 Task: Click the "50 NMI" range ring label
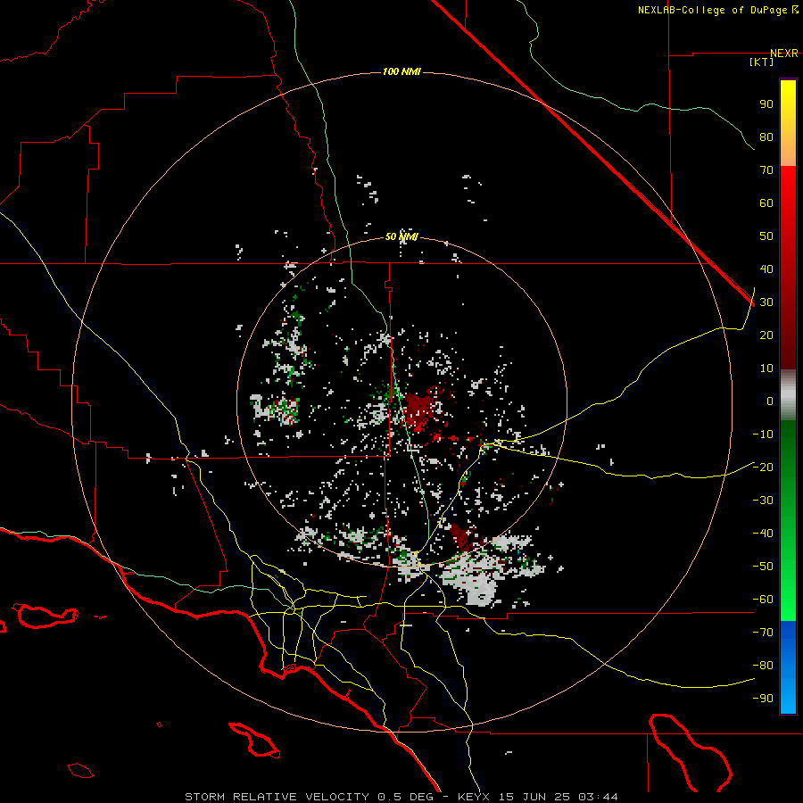click(401, 236)
